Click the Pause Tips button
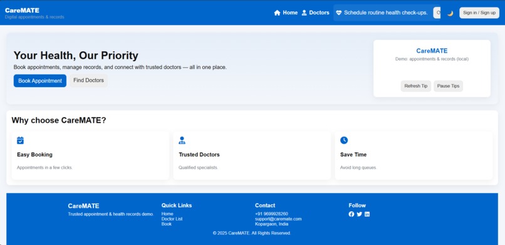This screenshot has width=505, height=245. click(449, 86)
